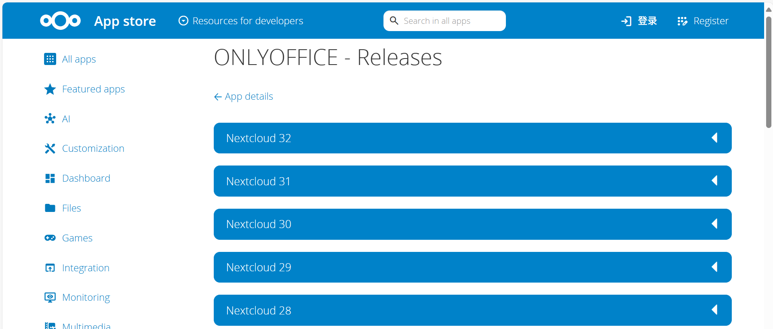Click the Nextcloud 32 collapse triangle

[714, 138]
